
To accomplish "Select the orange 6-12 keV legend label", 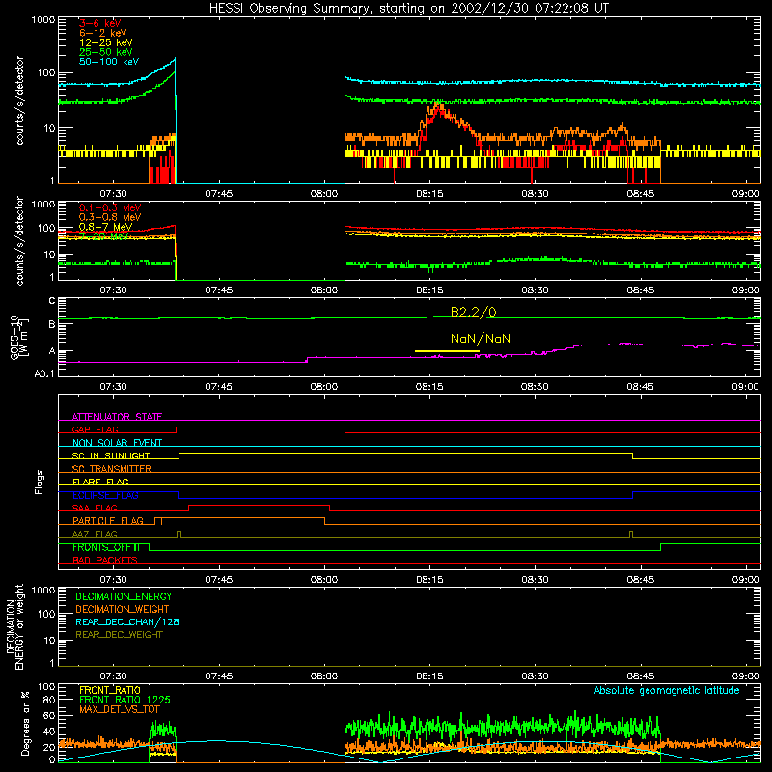I will click(103, 33).
